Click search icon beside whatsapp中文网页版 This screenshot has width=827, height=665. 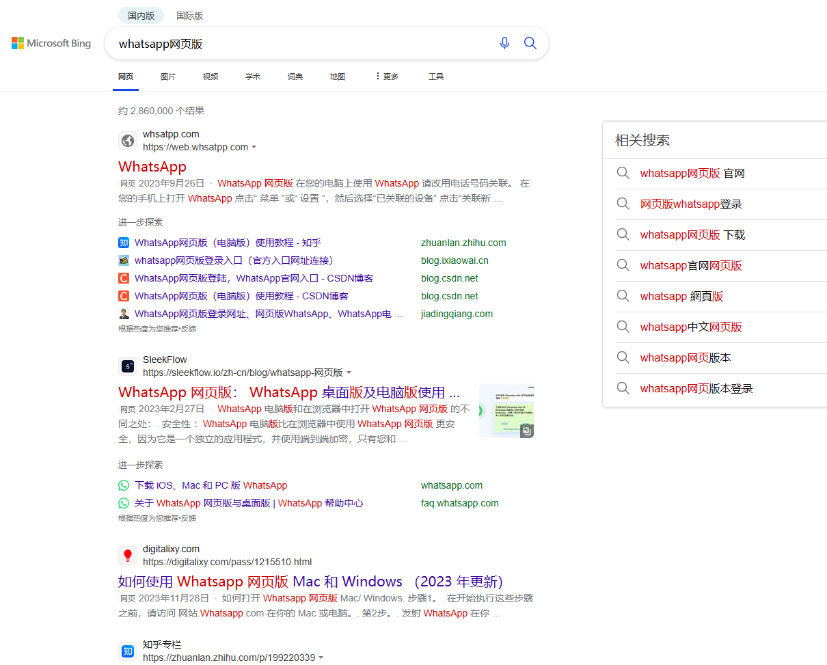point(623,327)
